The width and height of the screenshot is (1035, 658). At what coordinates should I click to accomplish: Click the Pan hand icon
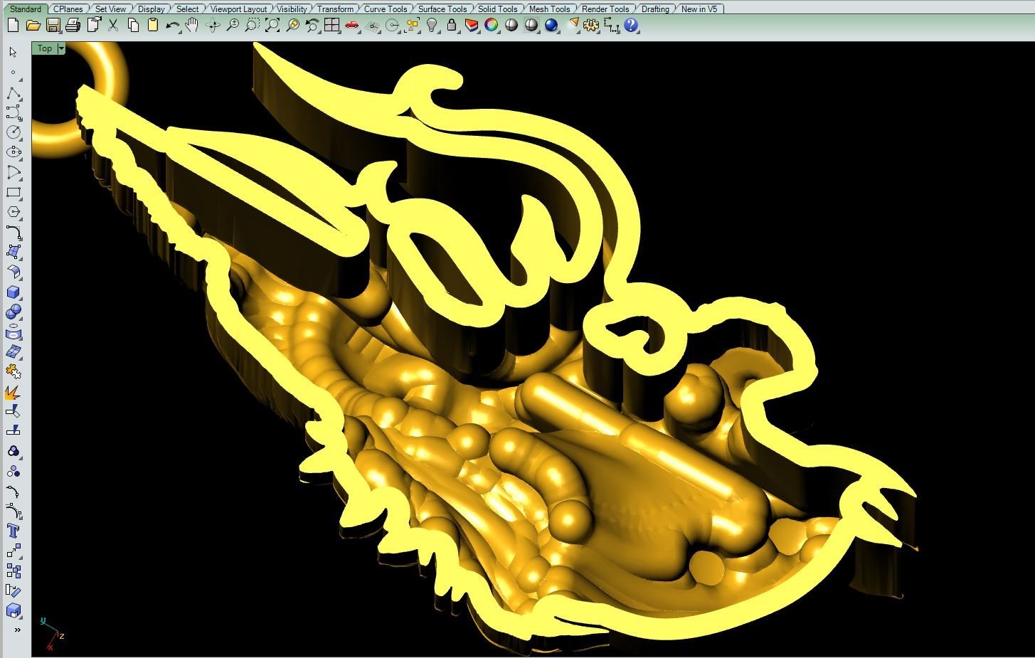192,26
